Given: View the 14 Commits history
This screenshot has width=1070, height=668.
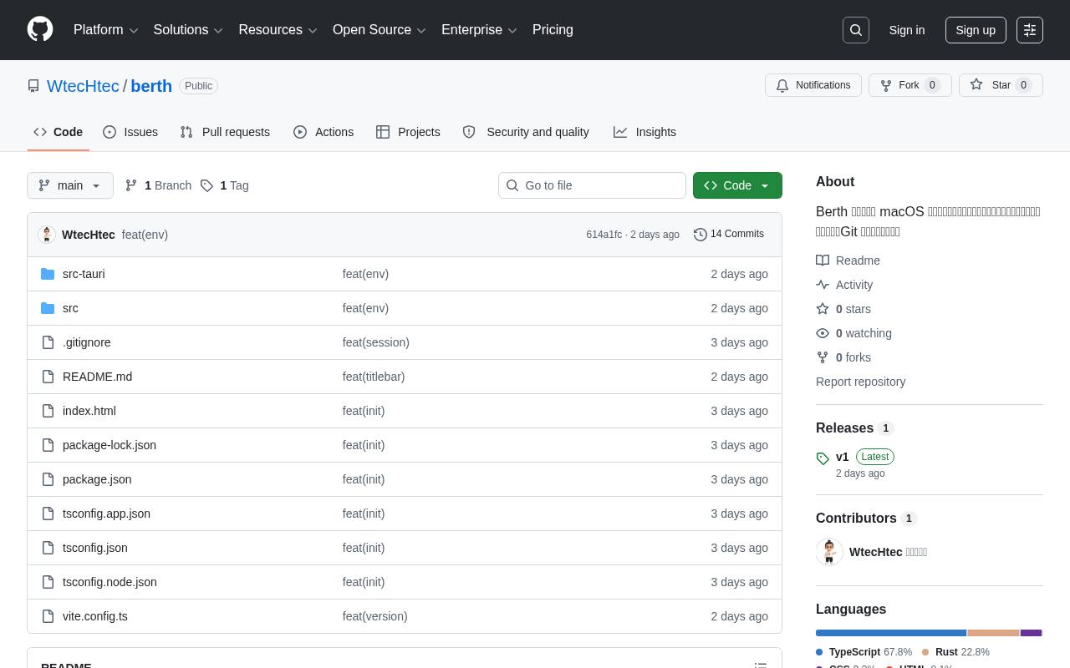Looking at the screenshot, I should click(x=729, y=235).
